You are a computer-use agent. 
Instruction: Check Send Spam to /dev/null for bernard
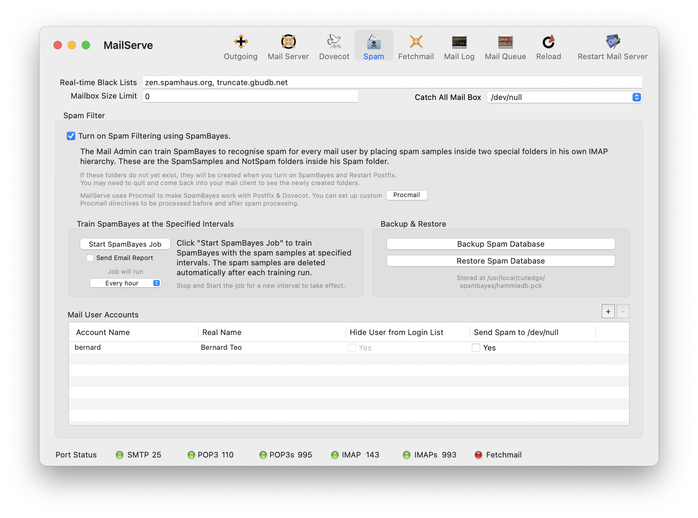click(x=476, y=348)
